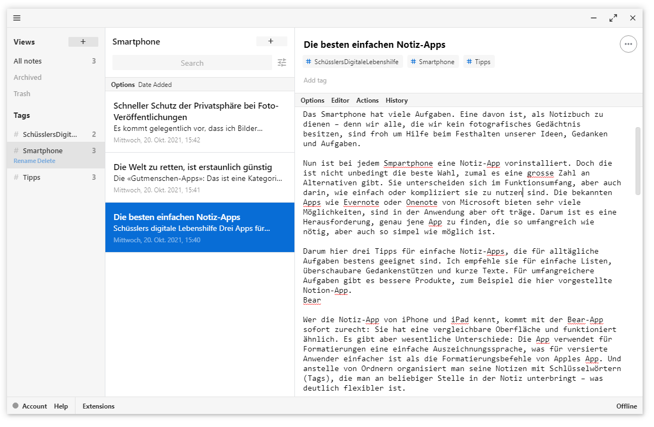Open Help in the footer
Image resolution: width=654 pixels, height=427 pixels.
pos(61,406)
